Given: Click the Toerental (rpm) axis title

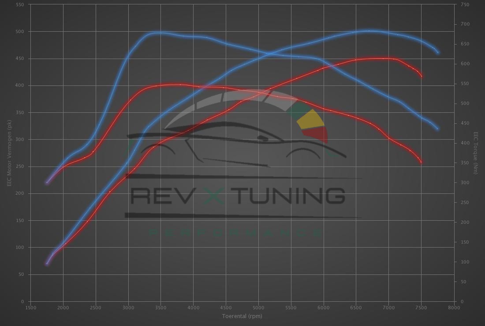Looking at the screenshot, I should click(242, 316).
